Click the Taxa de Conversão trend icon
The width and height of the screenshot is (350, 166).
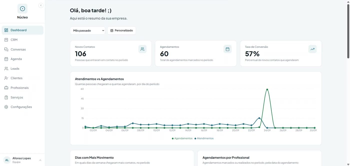point(312,49)
